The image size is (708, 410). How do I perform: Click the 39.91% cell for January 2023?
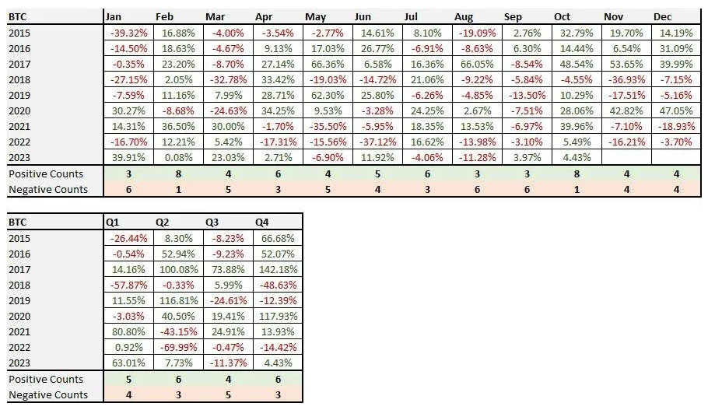128,158
